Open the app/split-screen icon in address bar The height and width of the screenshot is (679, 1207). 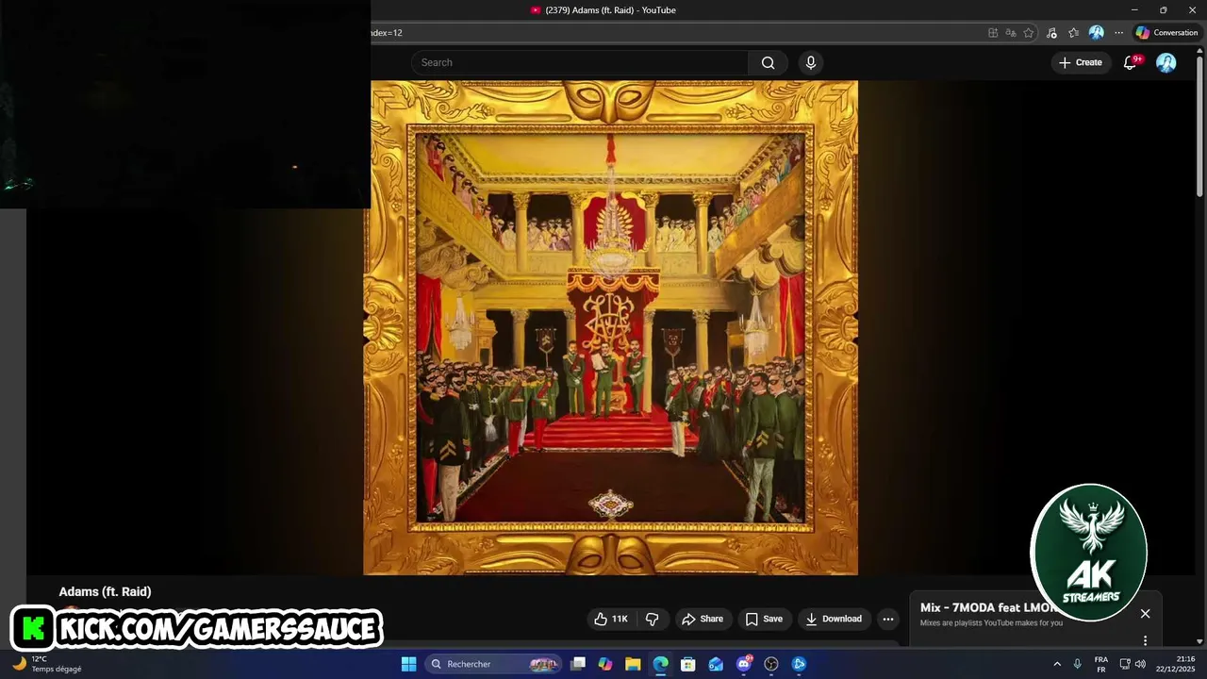point(993,33)
